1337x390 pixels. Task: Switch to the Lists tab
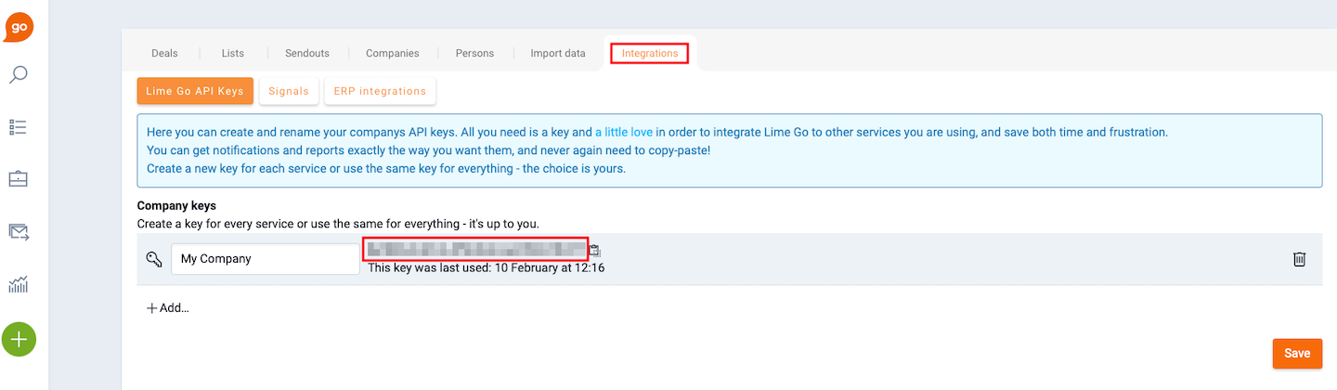point(233,53)
